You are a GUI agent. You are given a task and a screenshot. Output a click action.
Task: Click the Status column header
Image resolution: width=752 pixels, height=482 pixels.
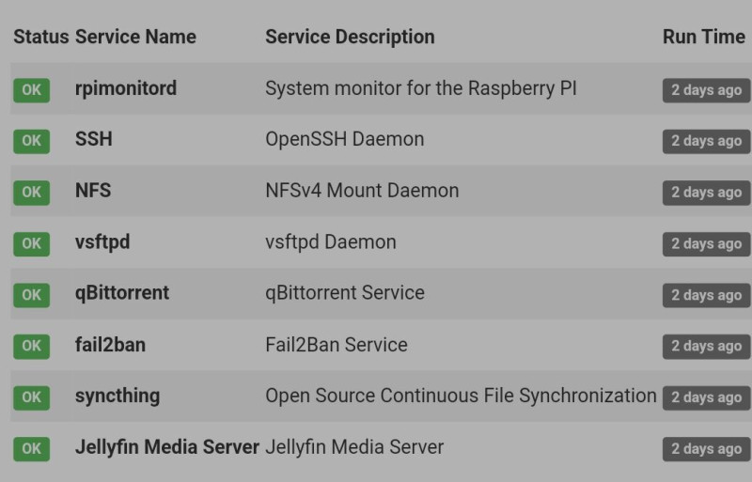pos(40,37)
